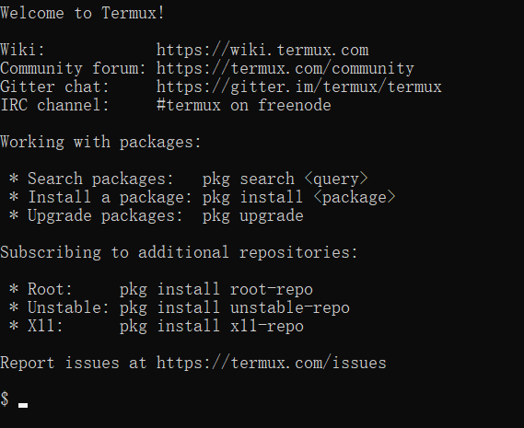This screenshot has height=428, width=524.
Task: Click the 'pkg upgrade' command text
Action: (x=252, y=215)
